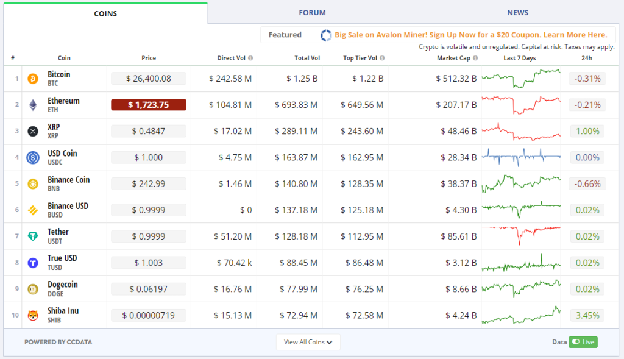Click the highlighted Ethereum price $1,723.75
The width and height of the screenshot is (624, 359).
click(x=148, y=105)
